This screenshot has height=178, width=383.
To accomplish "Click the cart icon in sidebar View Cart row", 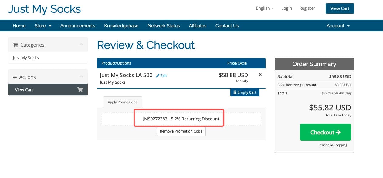I will tap(80, 89).
